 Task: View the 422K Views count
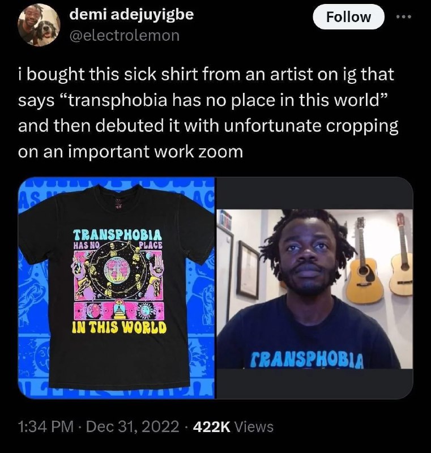[x=233, y=427]
